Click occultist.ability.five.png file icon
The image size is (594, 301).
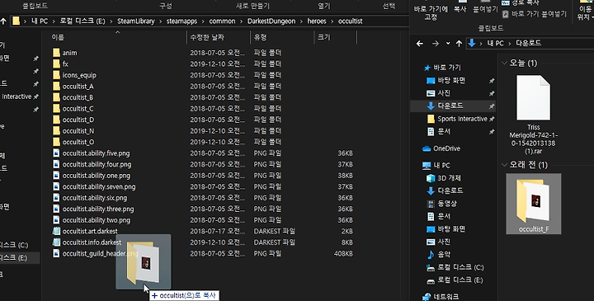click(x=56, y=153)
